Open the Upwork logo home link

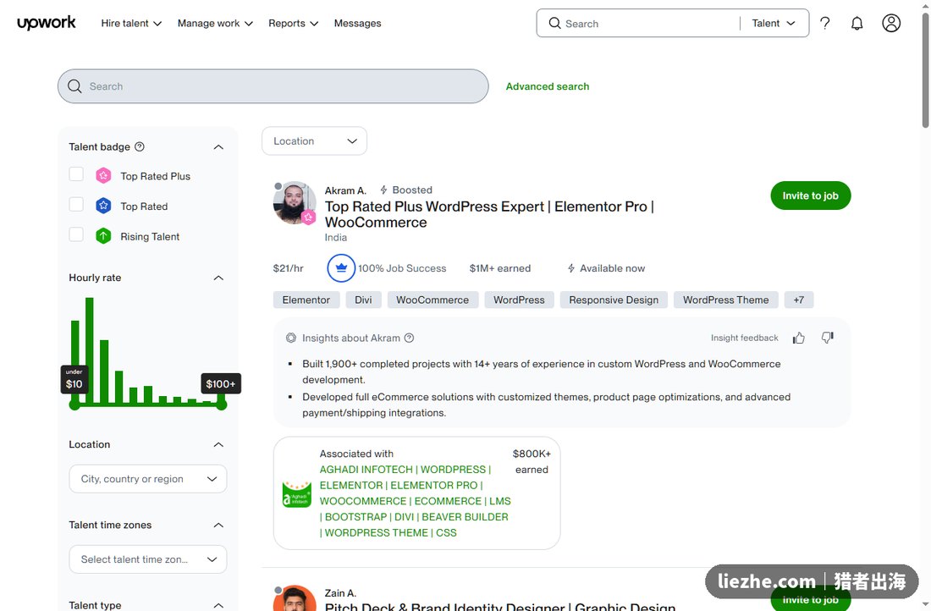tap(47, 23)
